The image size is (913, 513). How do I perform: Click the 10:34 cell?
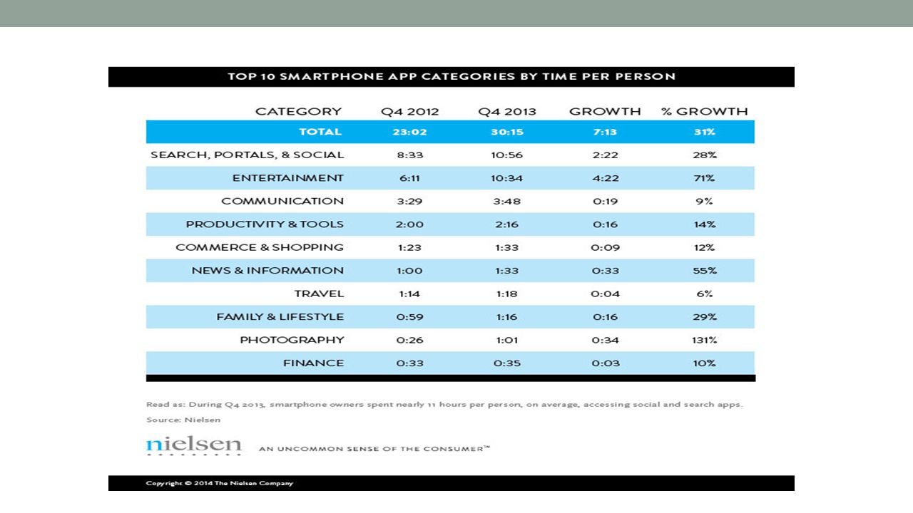tap(506, 178)
